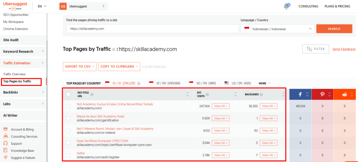Open the Indonesian / Indonesia country dropdown
This screenshot has width=358, height=162.
pyautogui.click(x=277, y=29)
